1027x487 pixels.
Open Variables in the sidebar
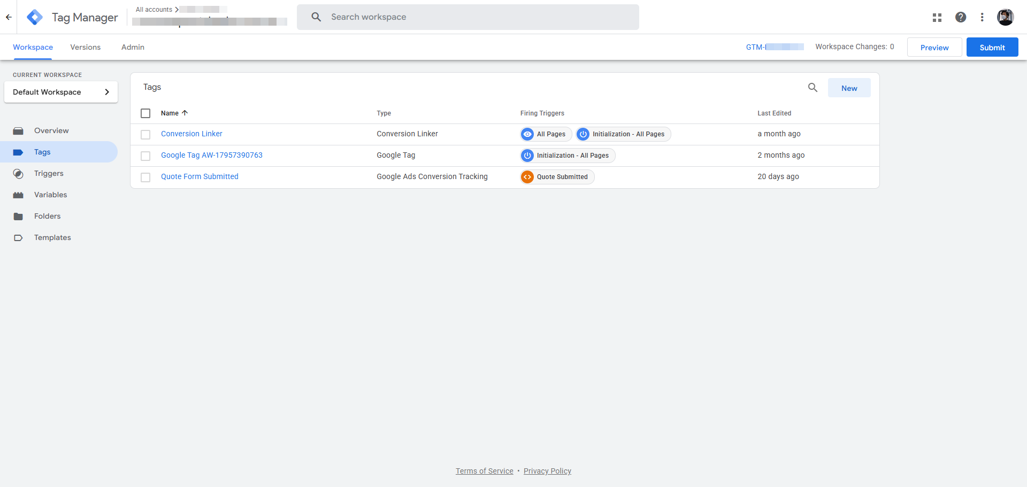pos(59,195)
